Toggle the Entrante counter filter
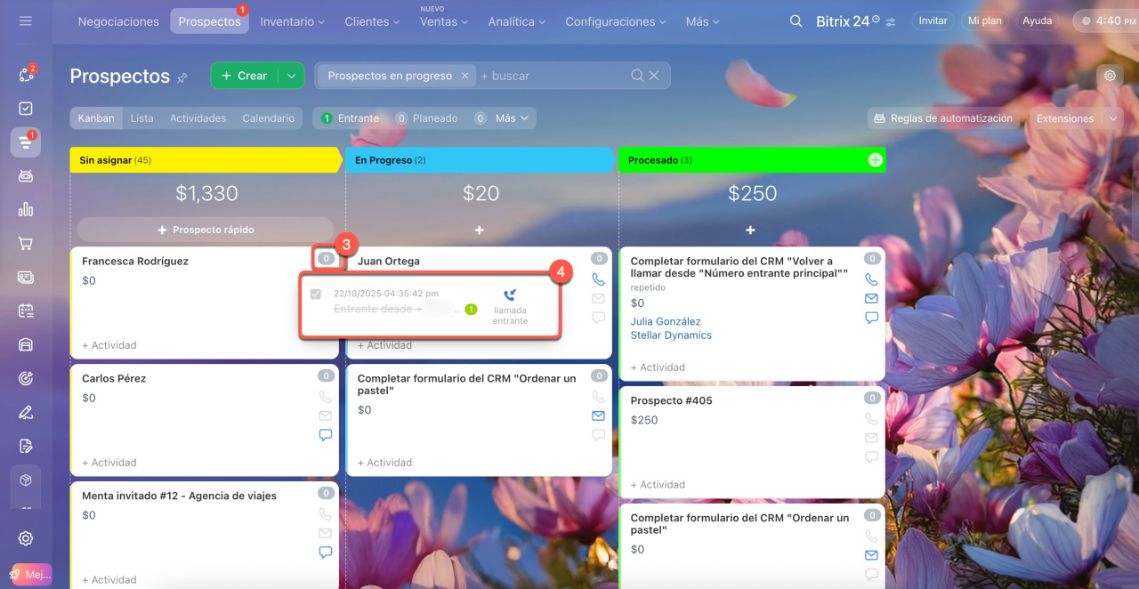1139x589 pixels. pos(351,118)
